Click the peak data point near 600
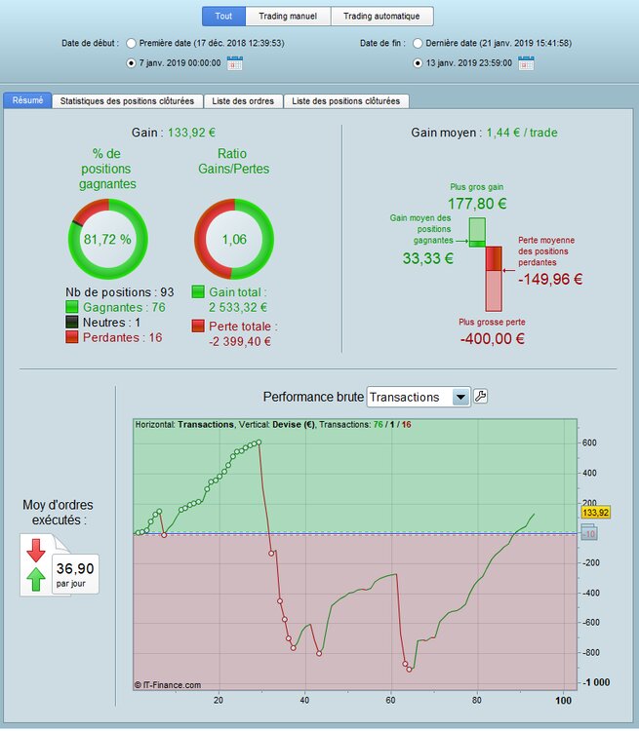Viewport: 639px width, 731px height. point(259,442)
